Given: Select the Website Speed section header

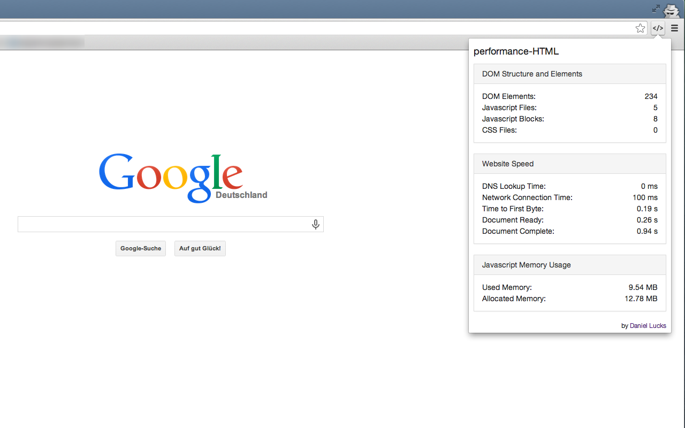Looking at the screenshot, I should (x=570, y=164).
